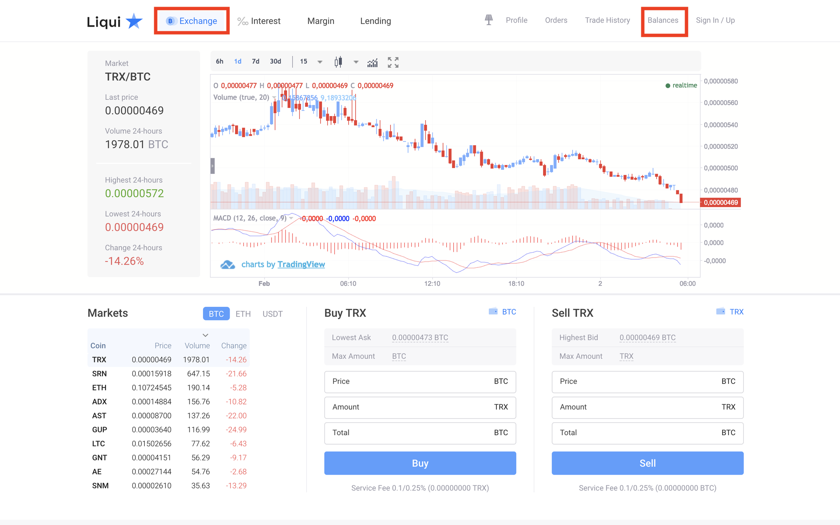
Task: Focus the Buy Price input field
Action: [420, 382]
